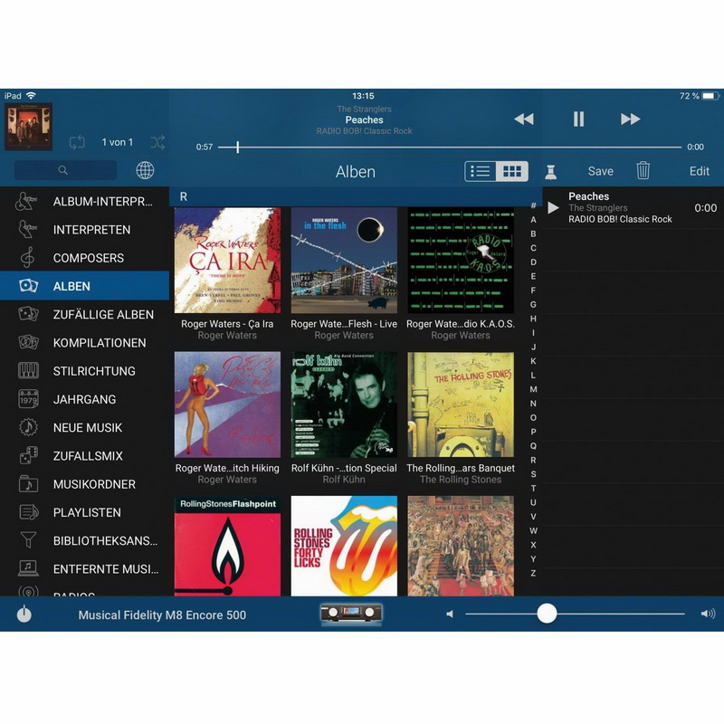Jump to # in alphabet index
Screen dimensions: 724x724
click(533, 205)
